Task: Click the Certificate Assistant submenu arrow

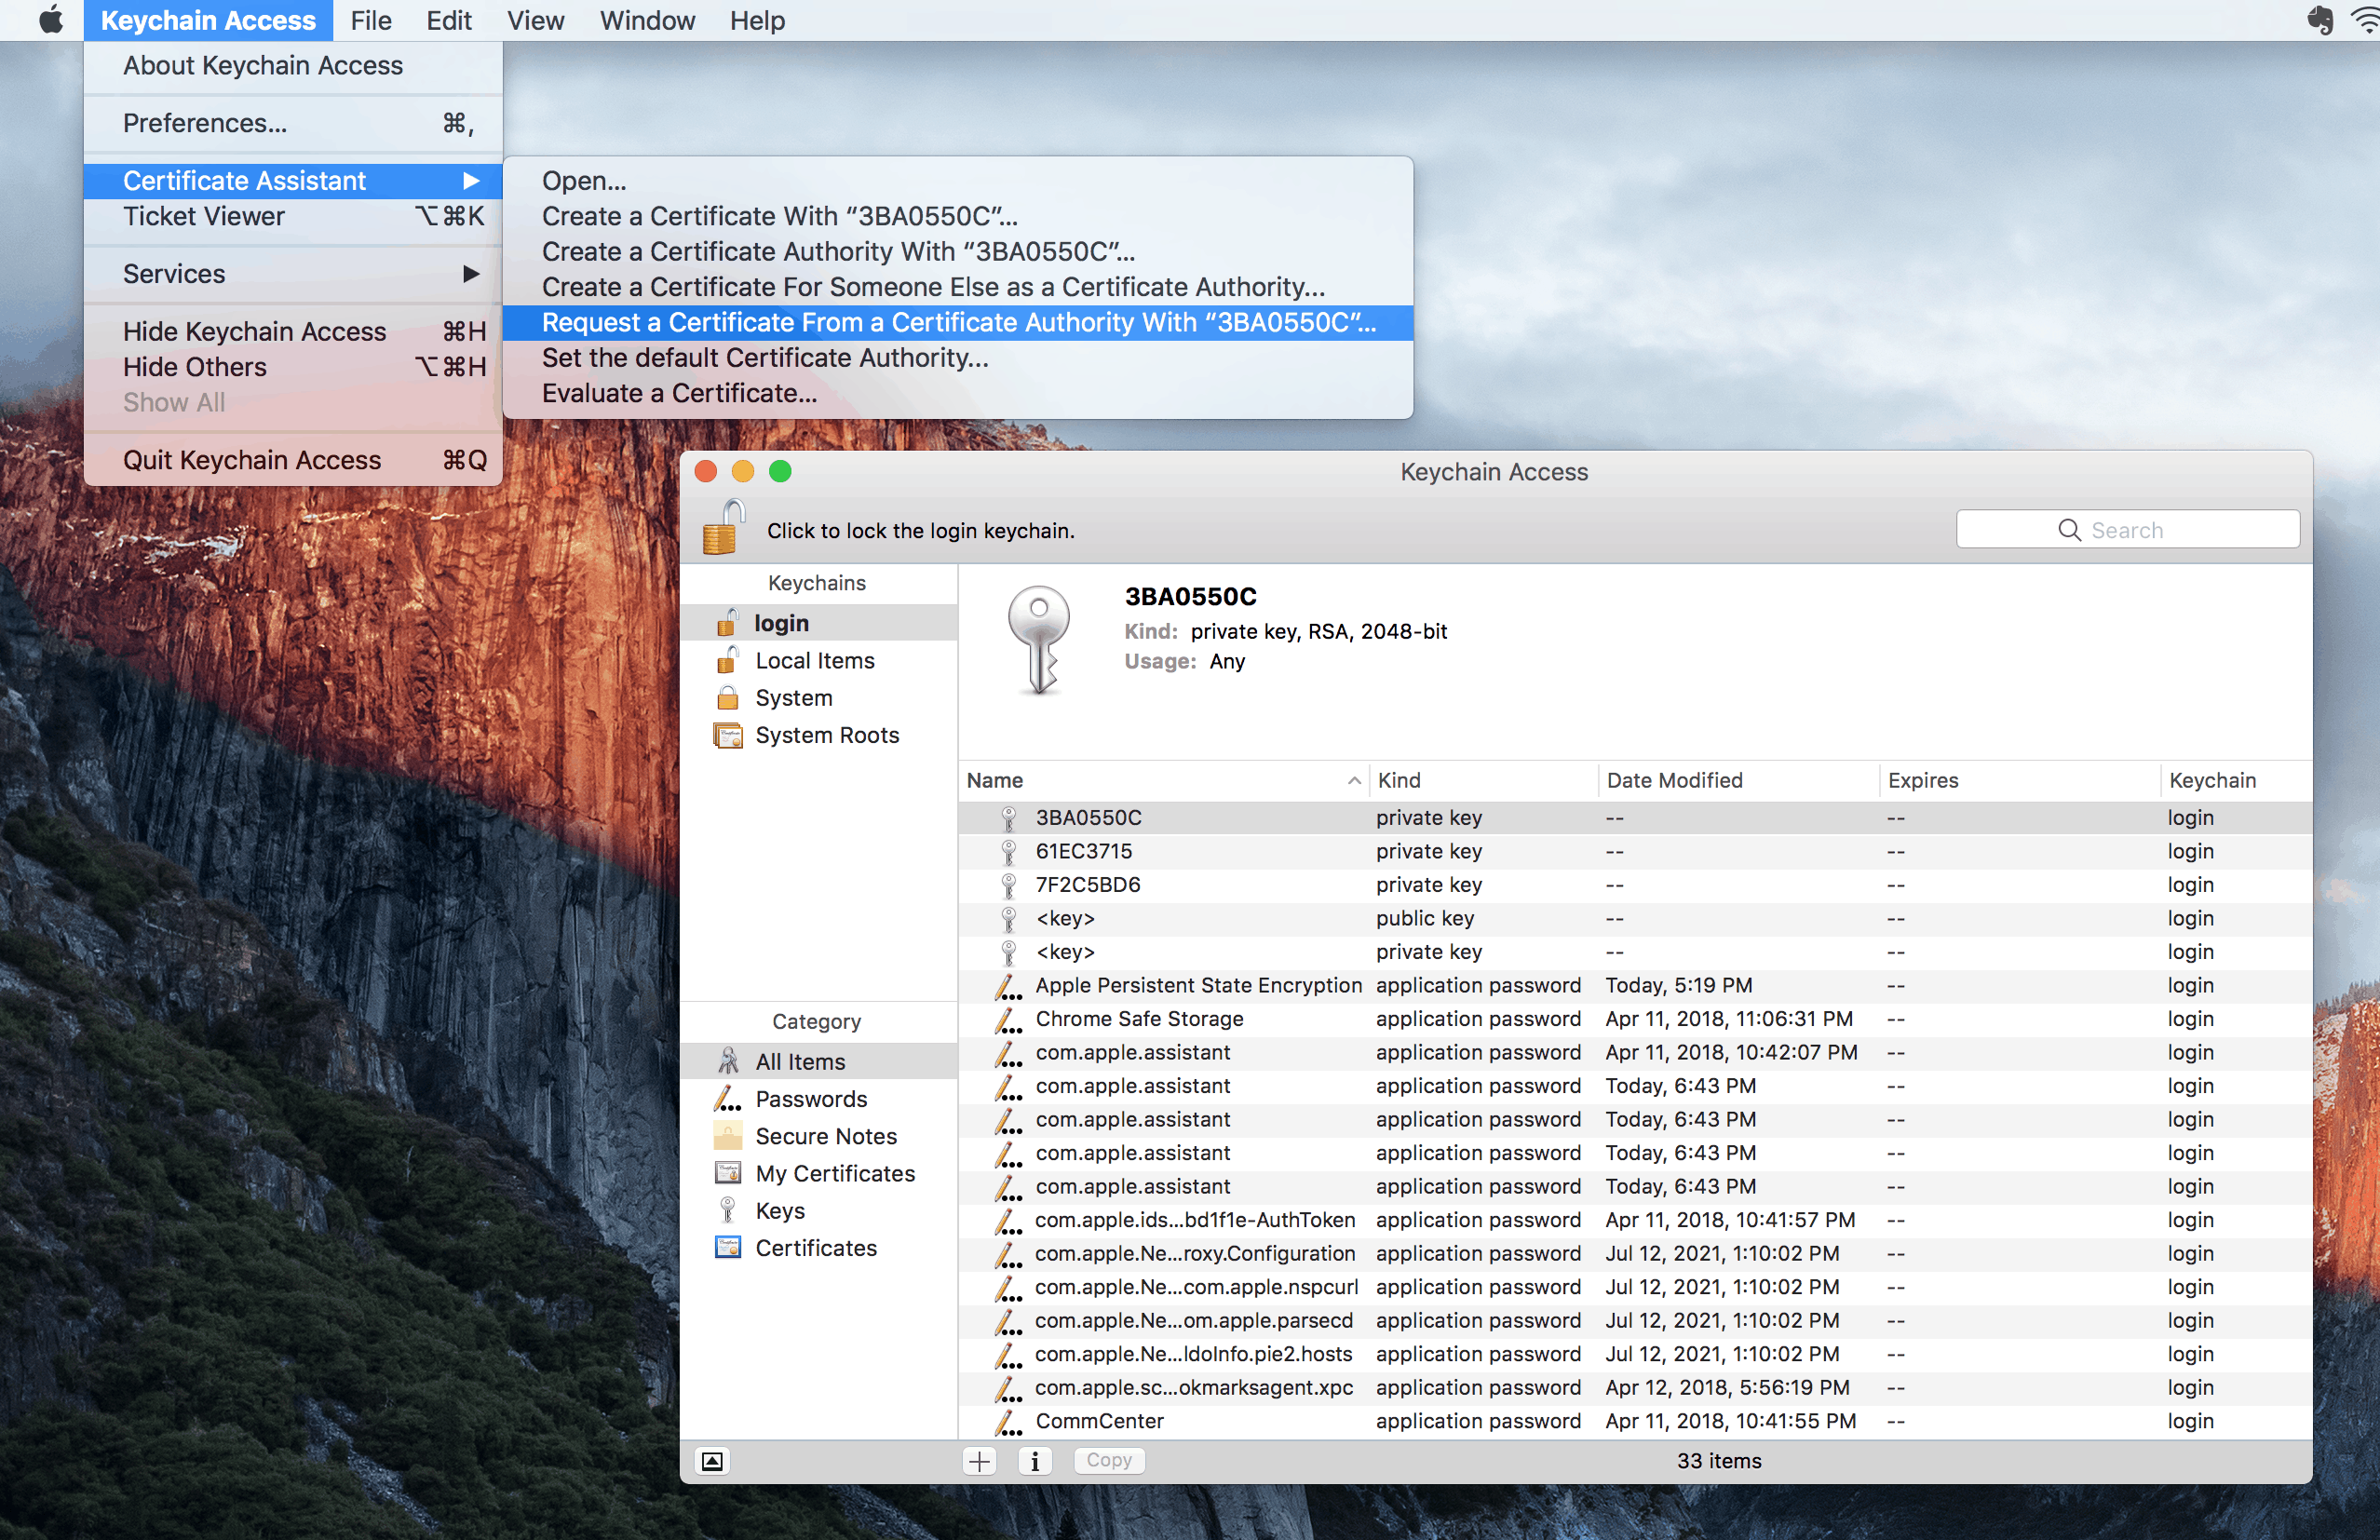Action: 471,181
